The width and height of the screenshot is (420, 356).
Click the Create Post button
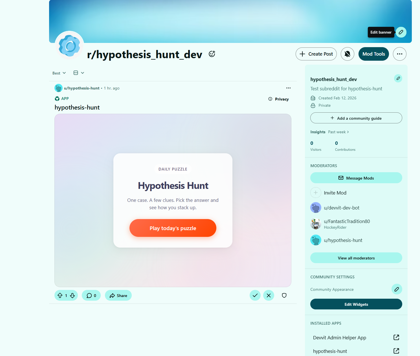pos(316,54)
